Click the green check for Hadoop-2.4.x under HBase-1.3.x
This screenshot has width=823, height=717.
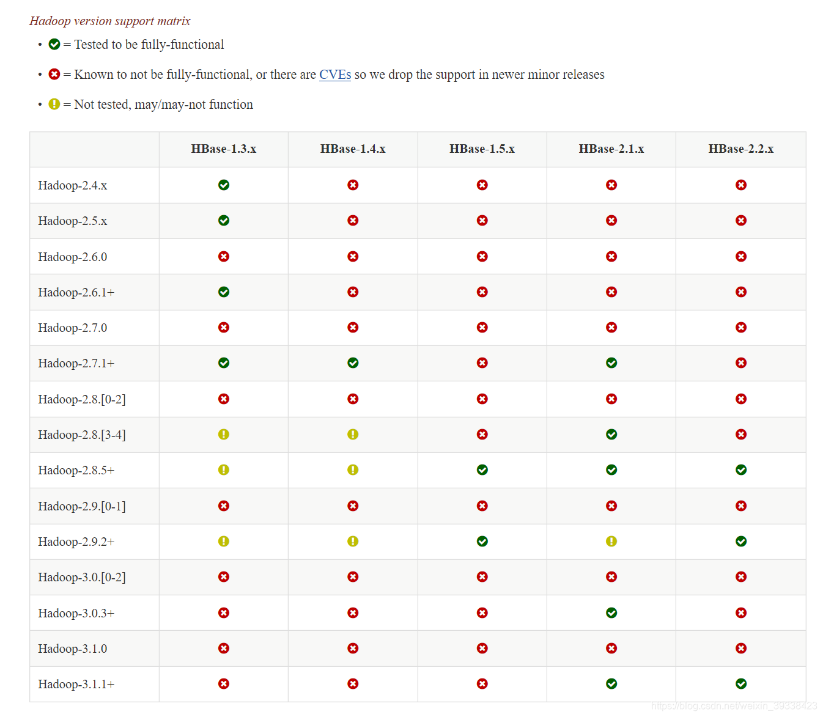(x=224, y=185)
